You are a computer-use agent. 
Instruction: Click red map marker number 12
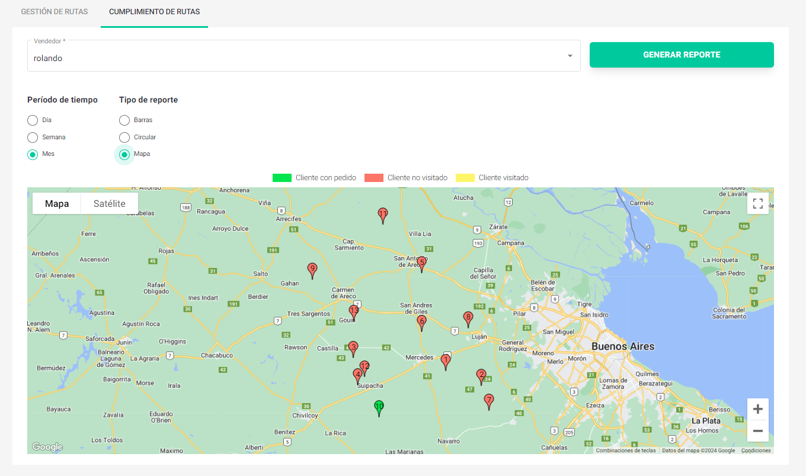364,369
